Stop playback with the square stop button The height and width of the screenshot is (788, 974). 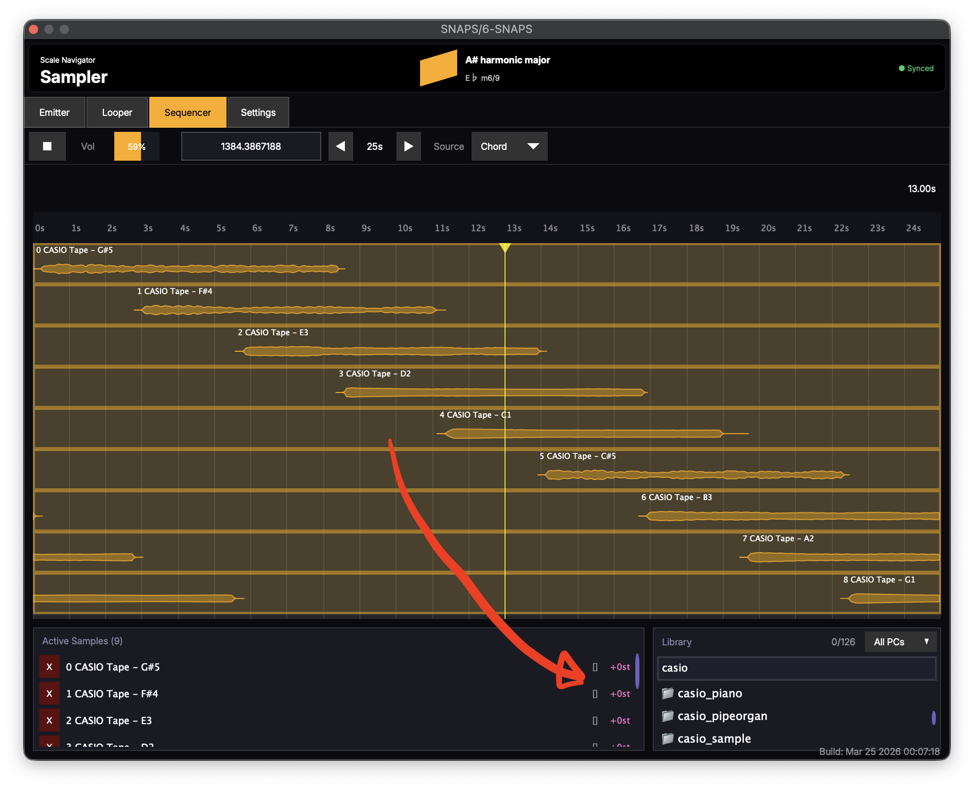pos(47,146)
